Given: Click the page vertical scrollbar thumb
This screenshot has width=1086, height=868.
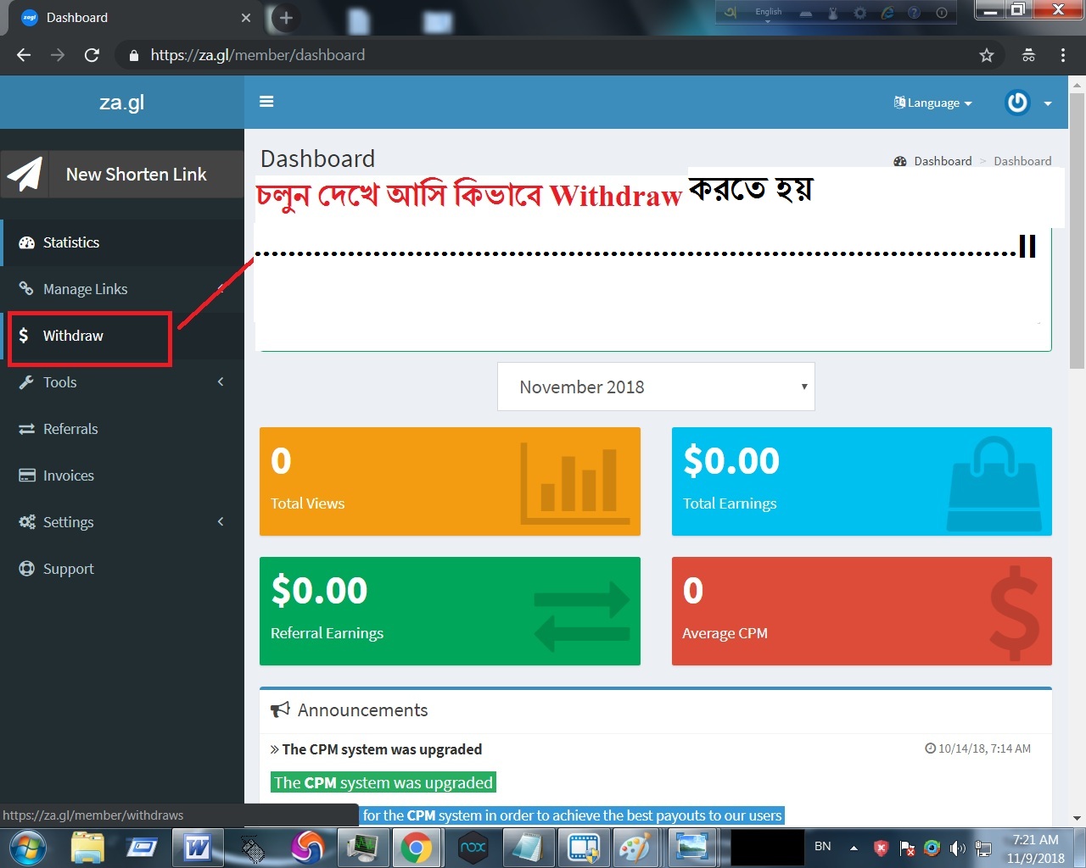Looking at the screenshot, I should pyautogui.click(x=1078, y=231).
